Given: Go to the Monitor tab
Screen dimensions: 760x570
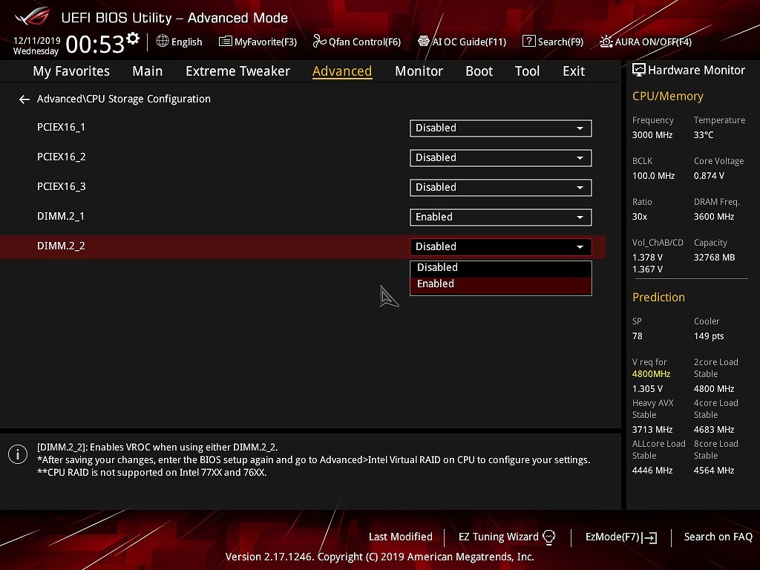Looking at the screenshot, I should coord(419,71).
